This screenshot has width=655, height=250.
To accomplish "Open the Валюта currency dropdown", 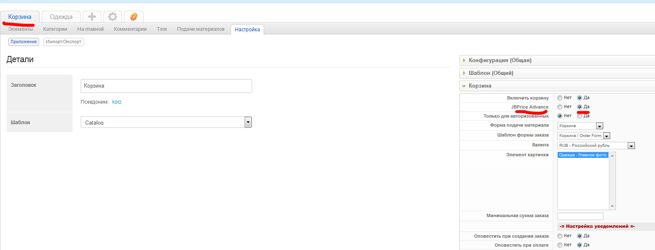I will coord(631,146).
